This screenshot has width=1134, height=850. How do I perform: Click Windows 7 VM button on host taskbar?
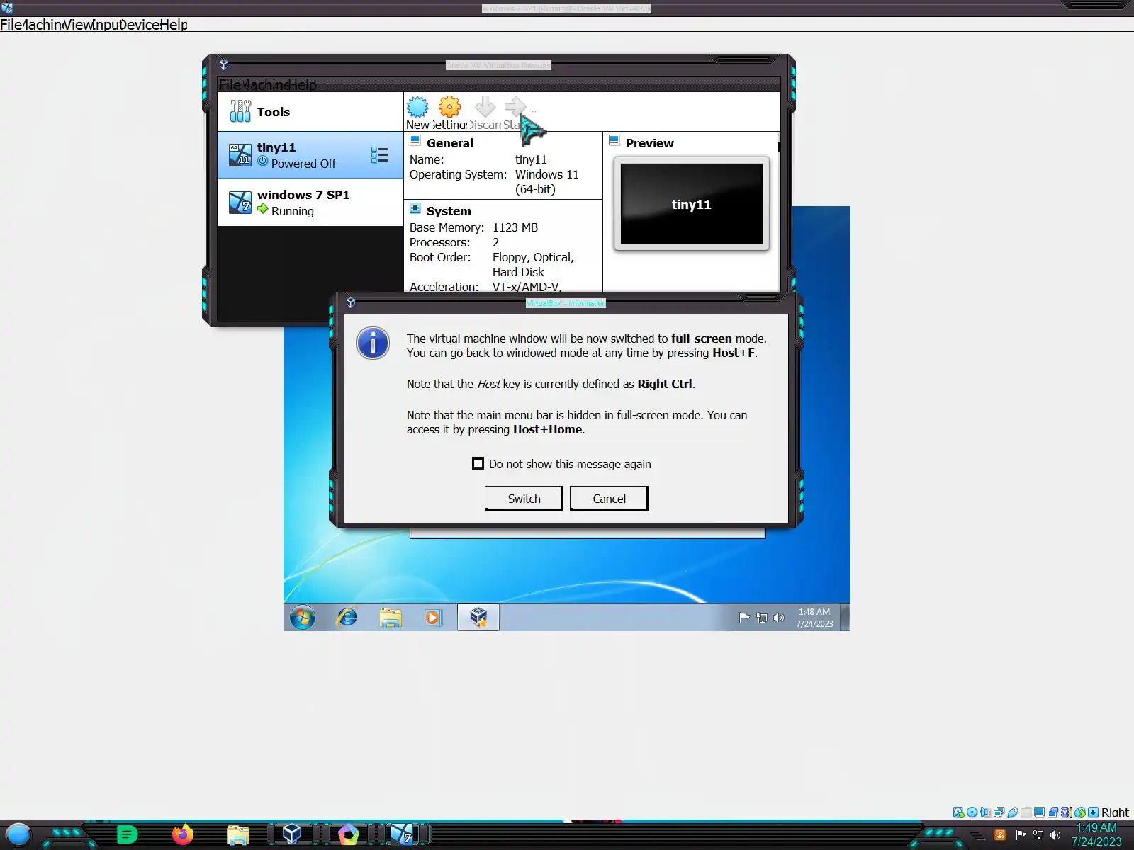coord(402,834)
